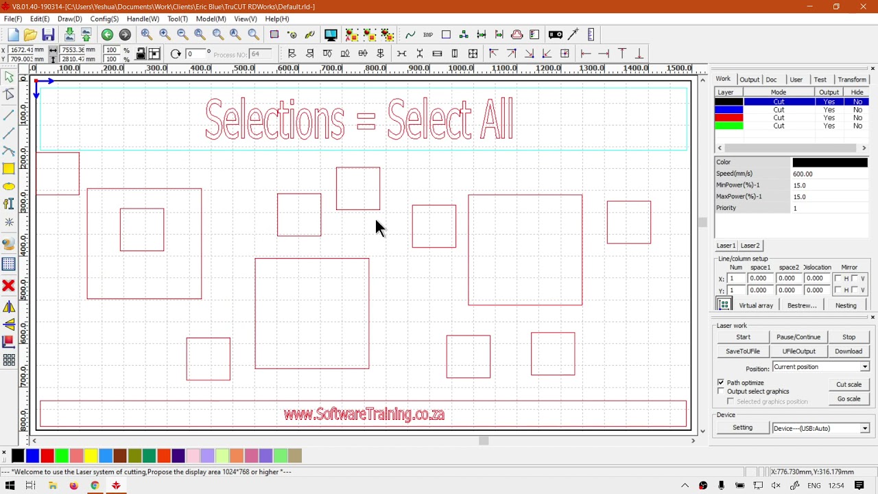The image size is (878, 494).
Task: Toggle the Y row Mirror V checkbox
Action: coord(855,290)
